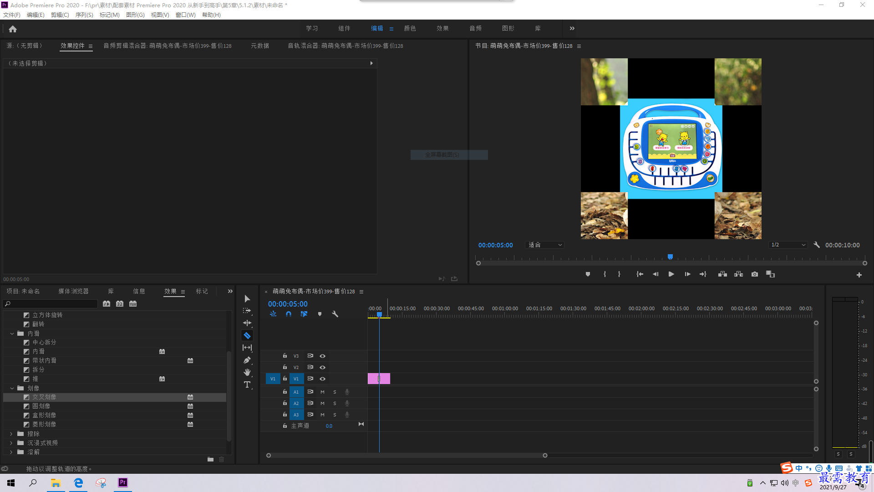
Task: Click the effects search field
Action: point(51,304)
